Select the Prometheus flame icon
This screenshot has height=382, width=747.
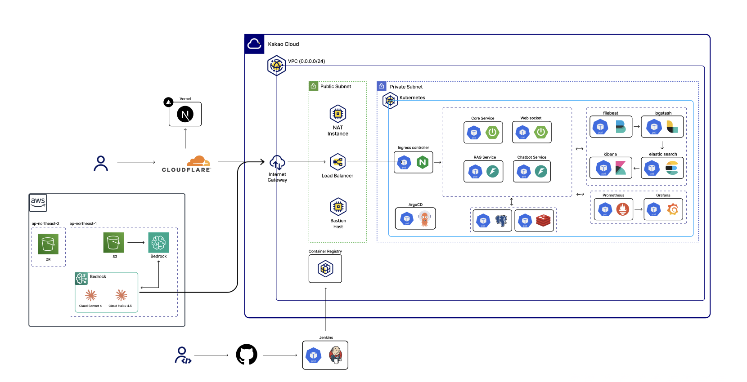pyautogui.click(x=623, y=209)
